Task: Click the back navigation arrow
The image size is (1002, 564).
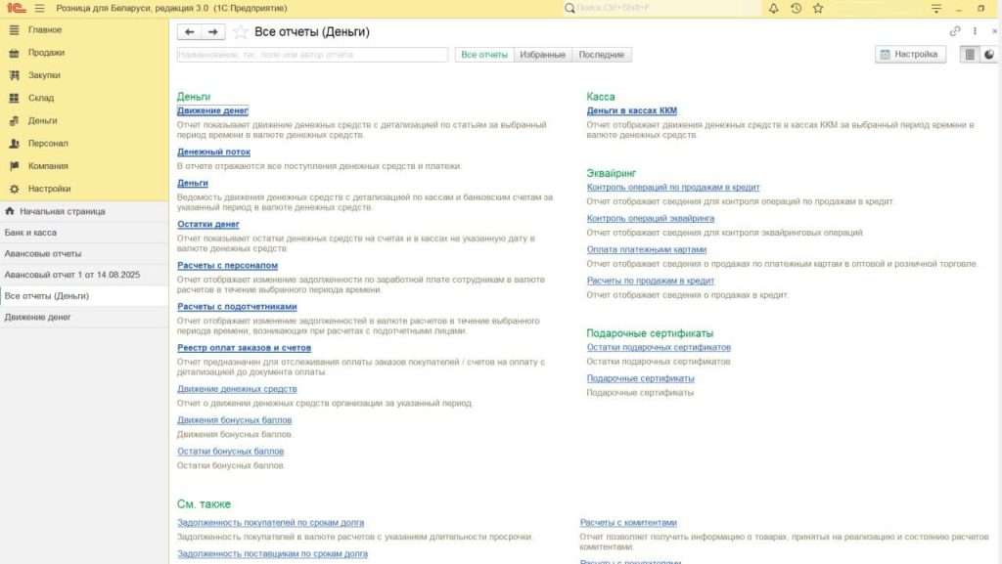Action: 190,32
